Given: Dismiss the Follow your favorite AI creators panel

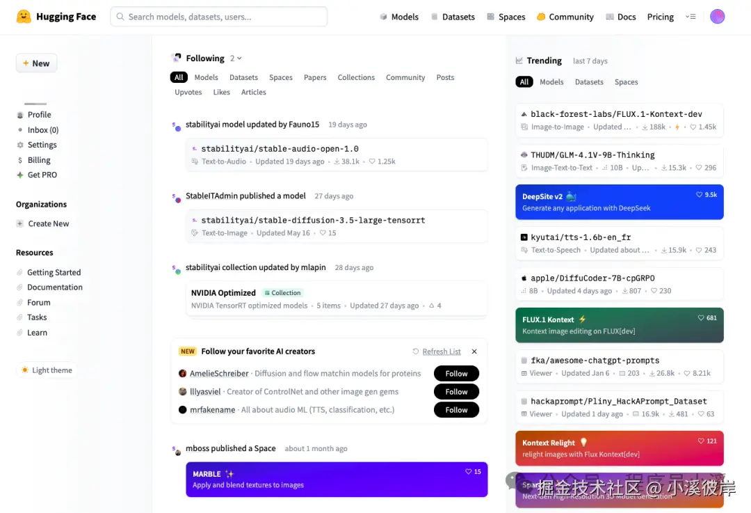Looking at the screenshot, I should click(x=474, y=352).
